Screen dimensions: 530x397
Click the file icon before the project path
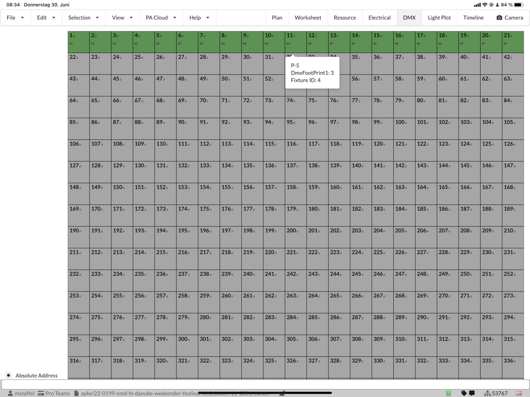pyautogui.click(x=76, y=393)
